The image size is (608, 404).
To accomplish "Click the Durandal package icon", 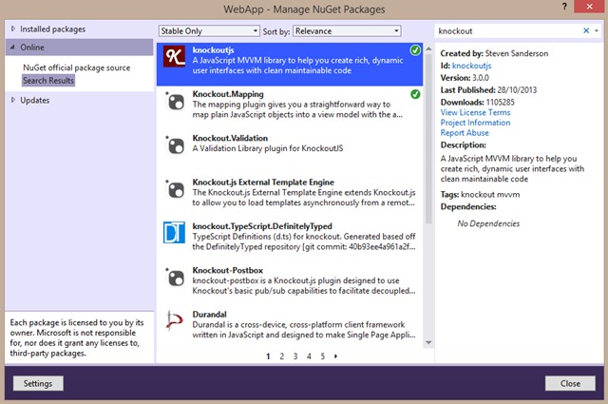I will pyautogui.click(x=174, y=320).
